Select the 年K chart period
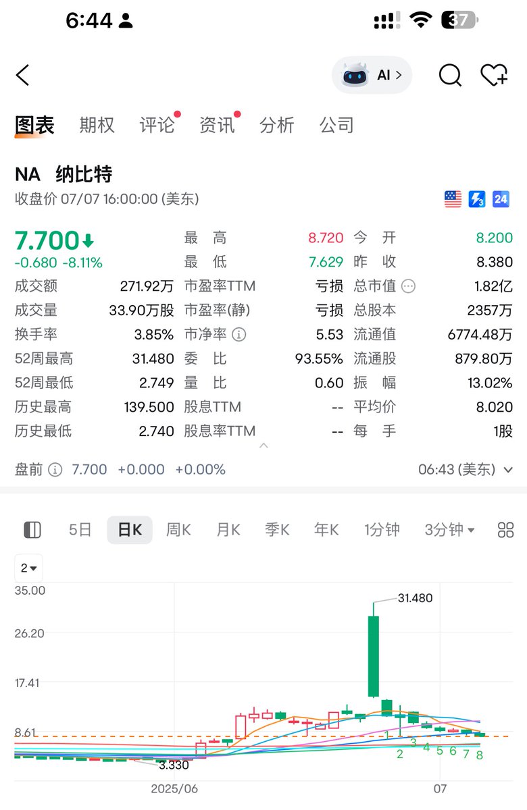 326,530
